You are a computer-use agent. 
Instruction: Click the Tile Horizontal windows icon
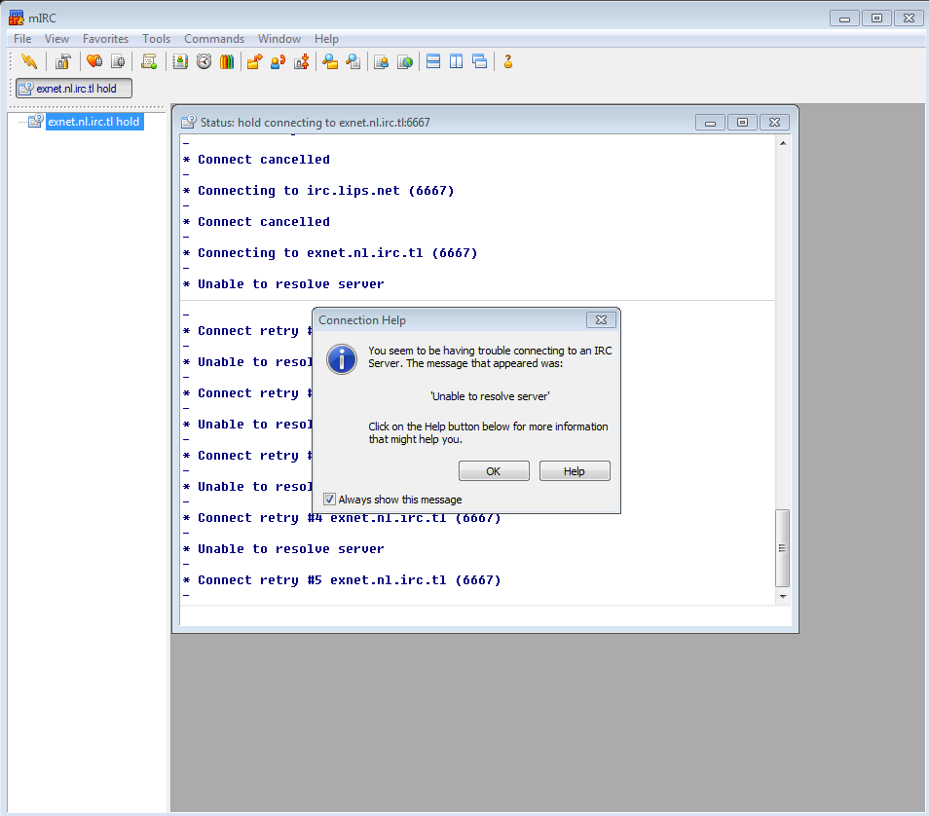[x=433, y=61]
